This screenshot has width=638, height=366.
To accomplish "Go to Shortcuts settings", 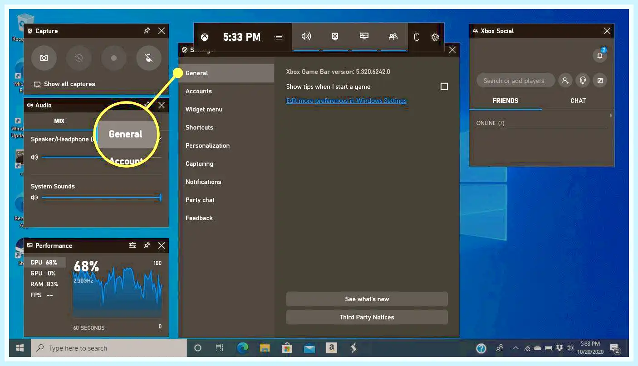I will (x=226, y=127).
